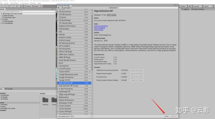The height and width of the screenshot is (119, 215).
Task: Open the GameObject menu
Action: [x=14, y=3]
